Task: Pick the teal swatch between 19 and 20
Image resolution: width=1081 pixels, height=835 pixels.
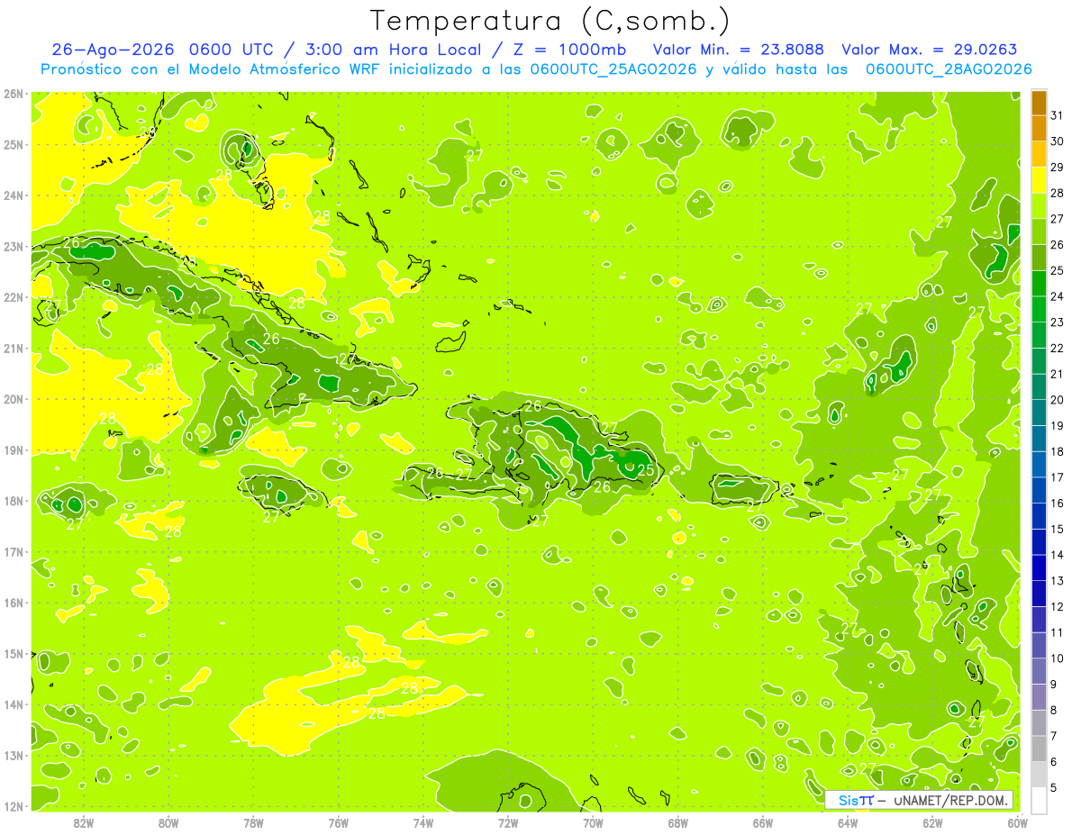Action: click(1039, 413)
